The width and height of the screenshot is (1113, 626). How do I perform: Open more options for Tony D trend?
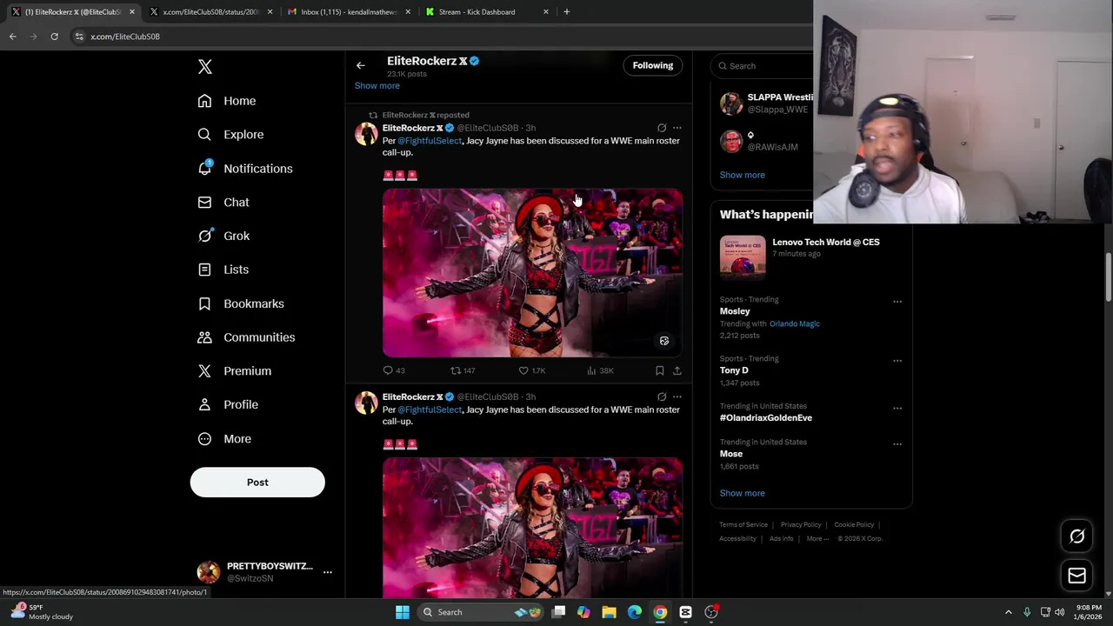[x=897, y=361]
